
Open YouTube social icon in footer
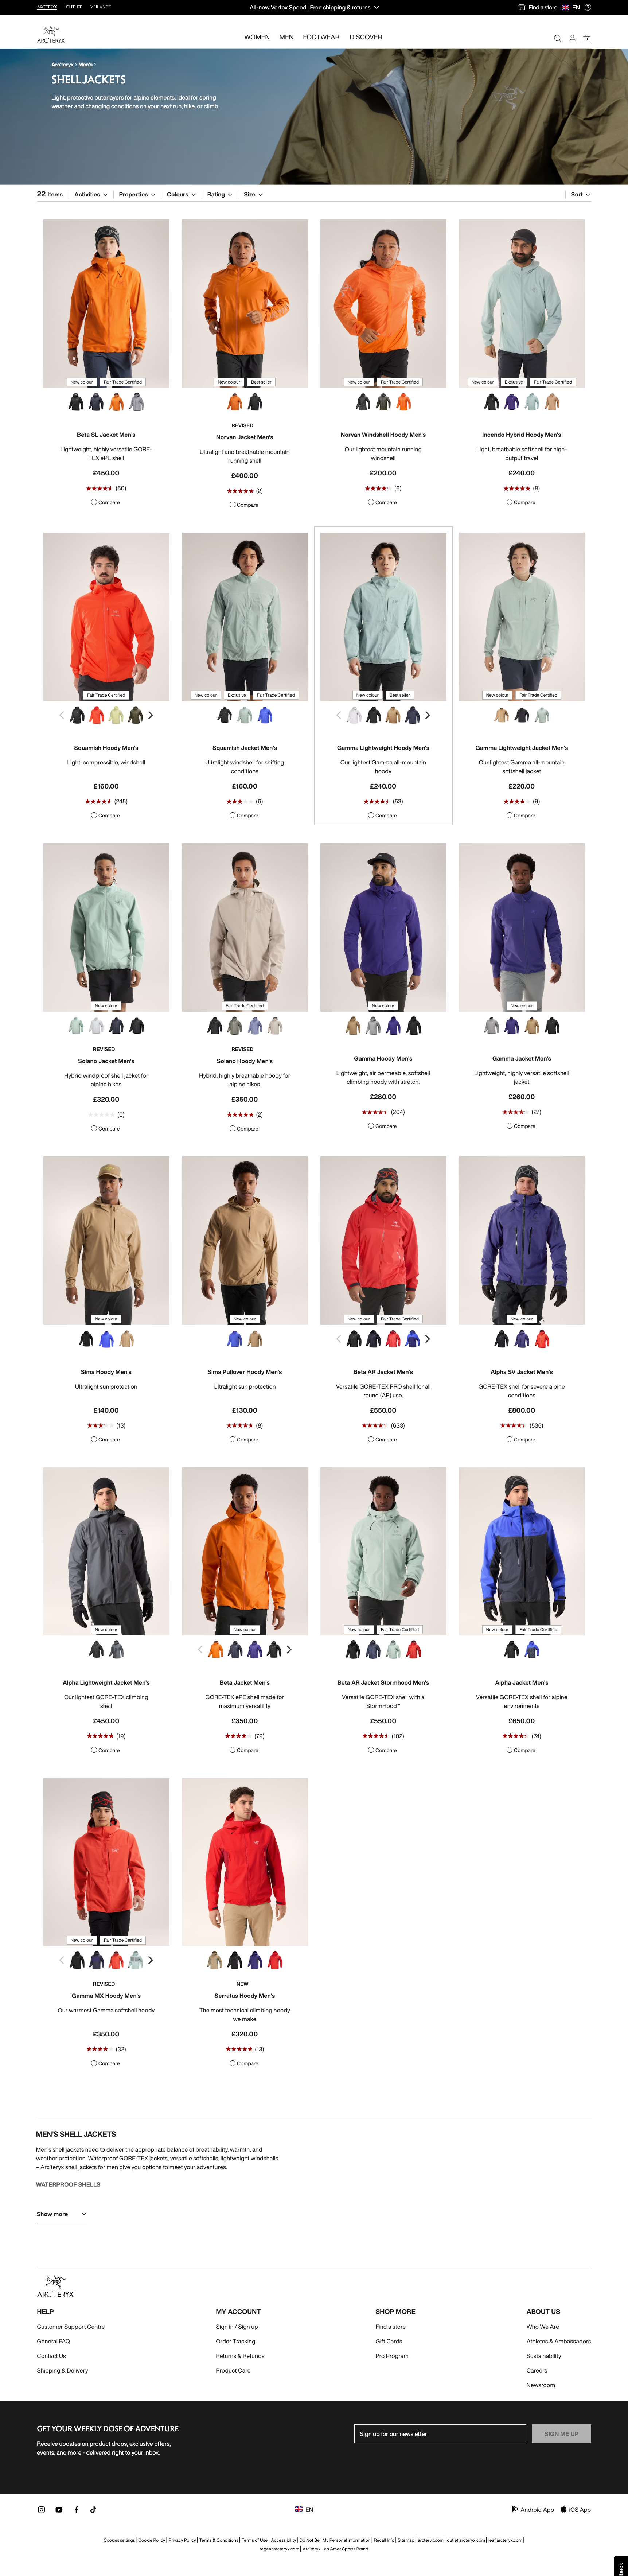click(x=59, y=2509)
